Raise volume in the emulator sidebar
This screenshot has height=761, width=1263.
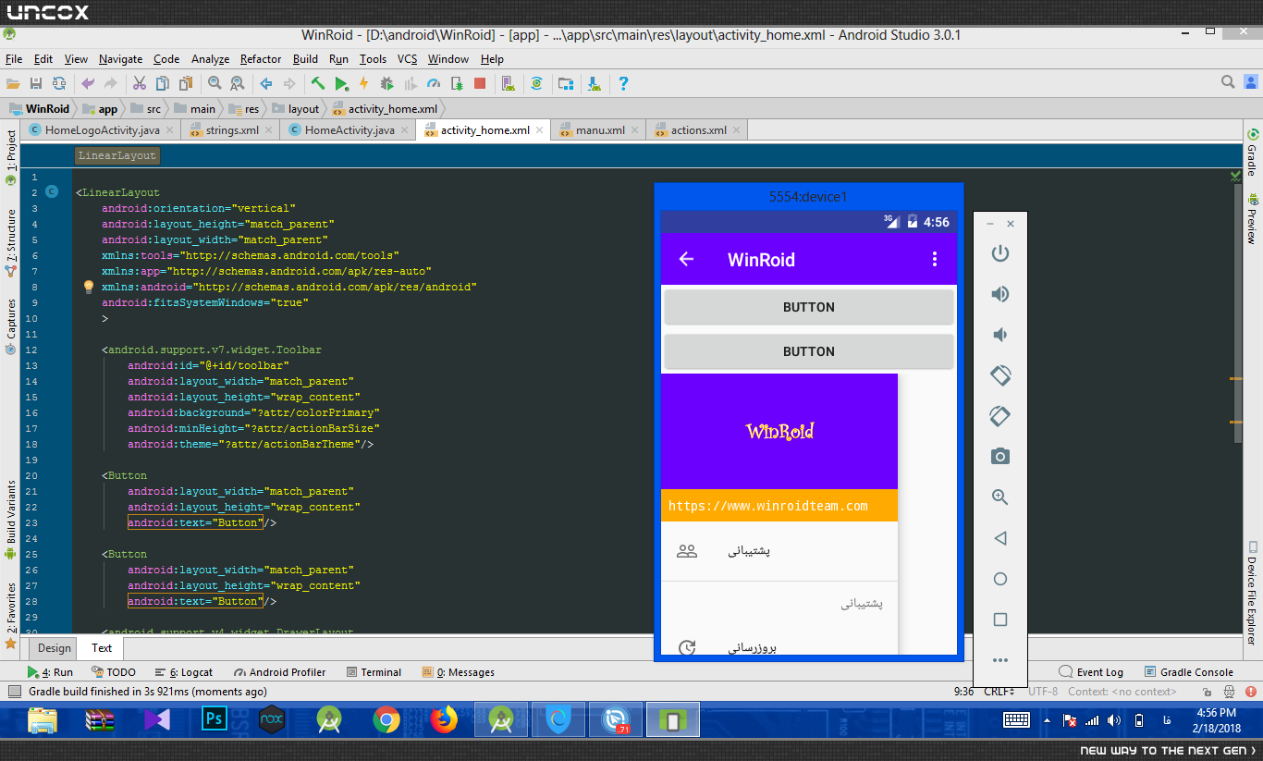pyautogui.click(x=999, y=294)
